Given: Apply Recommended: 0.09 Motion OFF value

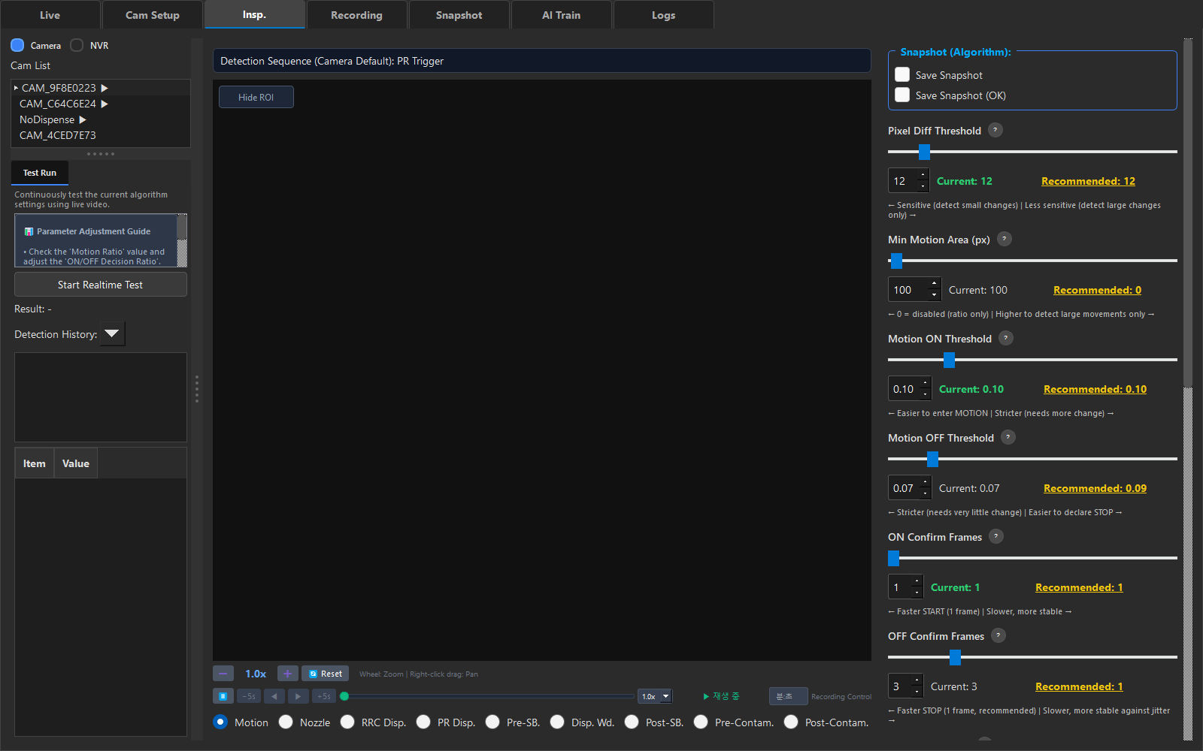Looking at the screenshot, I should [1095, 488].
